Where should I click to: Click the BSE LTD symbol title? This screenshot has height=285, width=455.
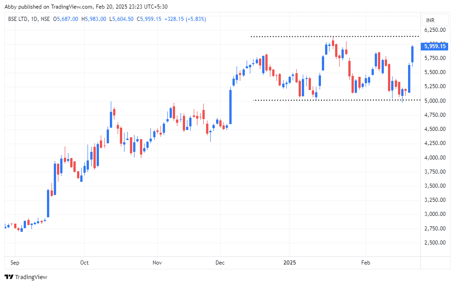point(18,19)
